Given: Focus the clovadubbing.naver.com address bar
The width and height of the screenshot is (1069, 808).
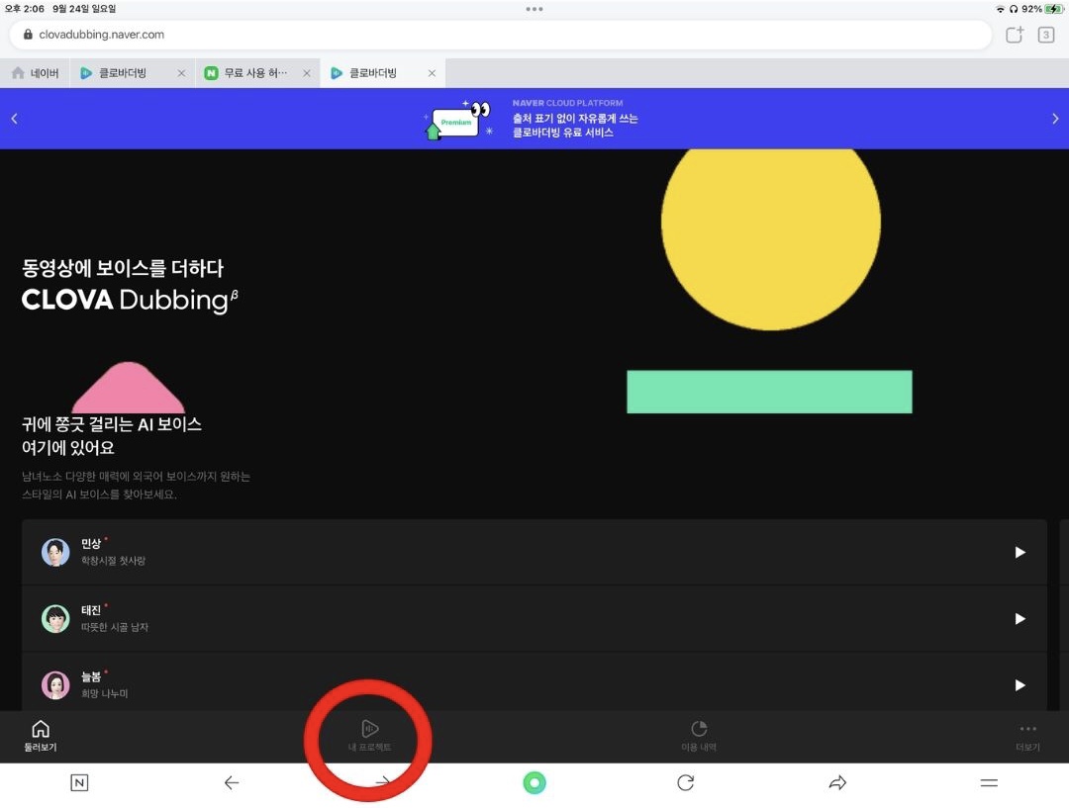Looking at the screenshot, I should [x=501, y=35].
